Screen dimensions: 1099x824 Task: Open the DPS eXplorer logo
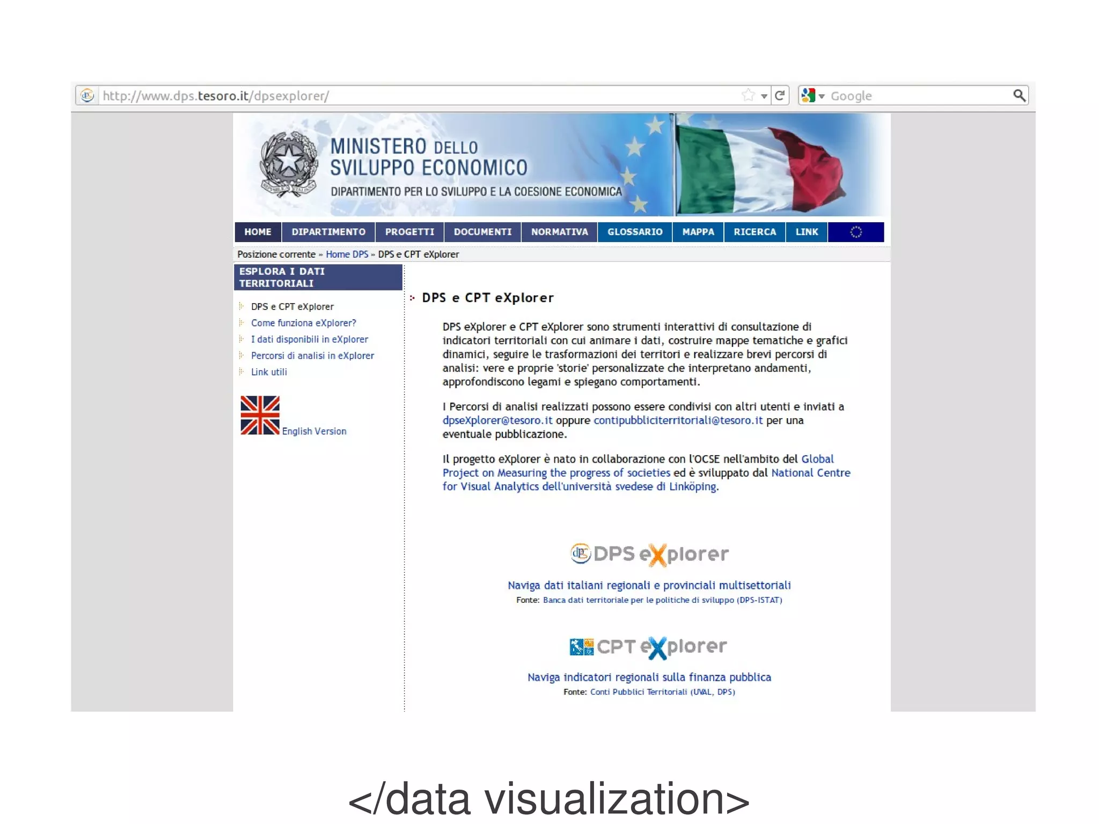pyautogui.click(x=649, y=554)
